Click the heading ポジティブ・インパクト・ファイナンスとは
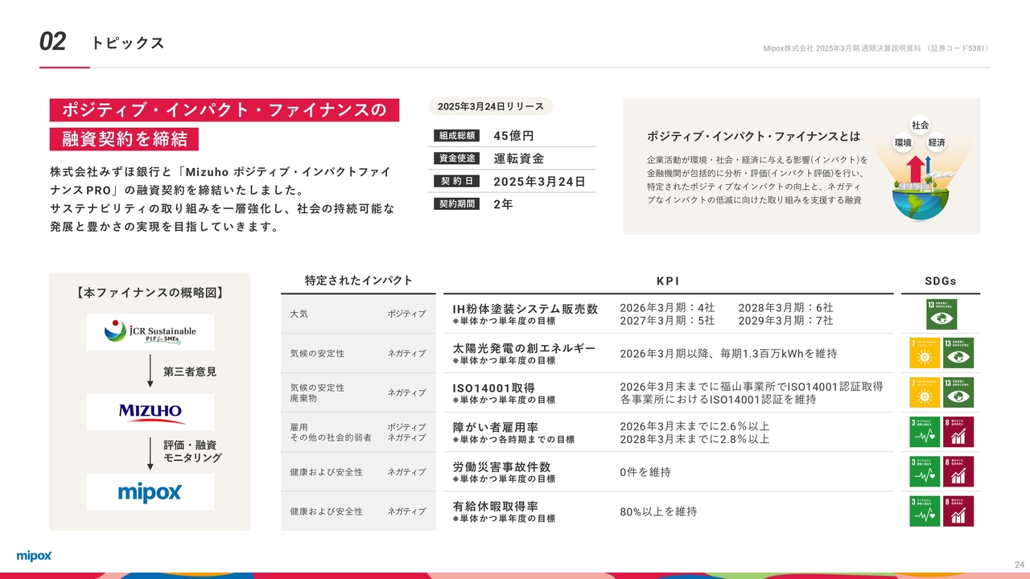The image size is (1030, 579). pos(753,136)
